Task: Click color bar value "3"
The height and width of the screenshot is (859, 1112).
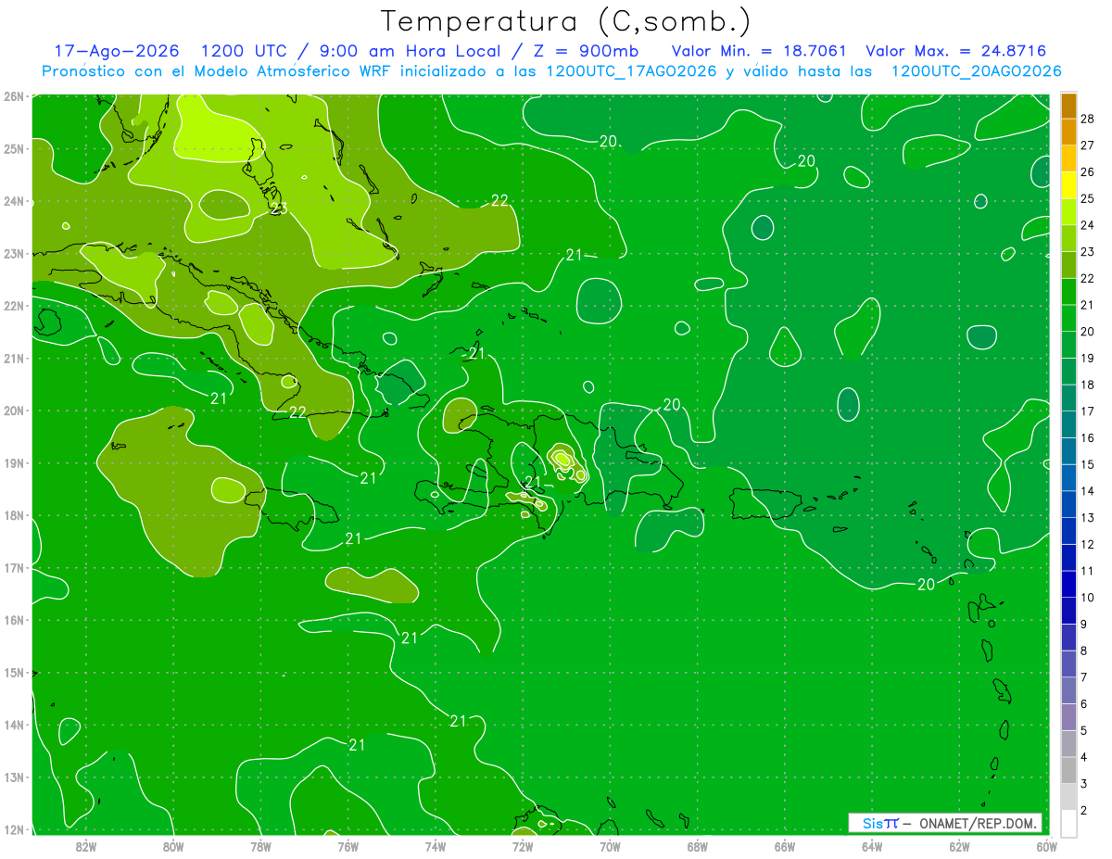Action: (1084, 784)
